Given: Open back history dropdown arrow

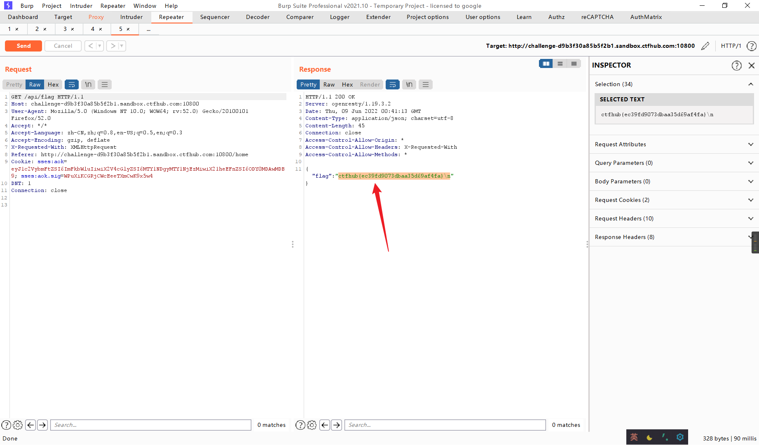Looking at the screenshot, I should coord(100,46).
